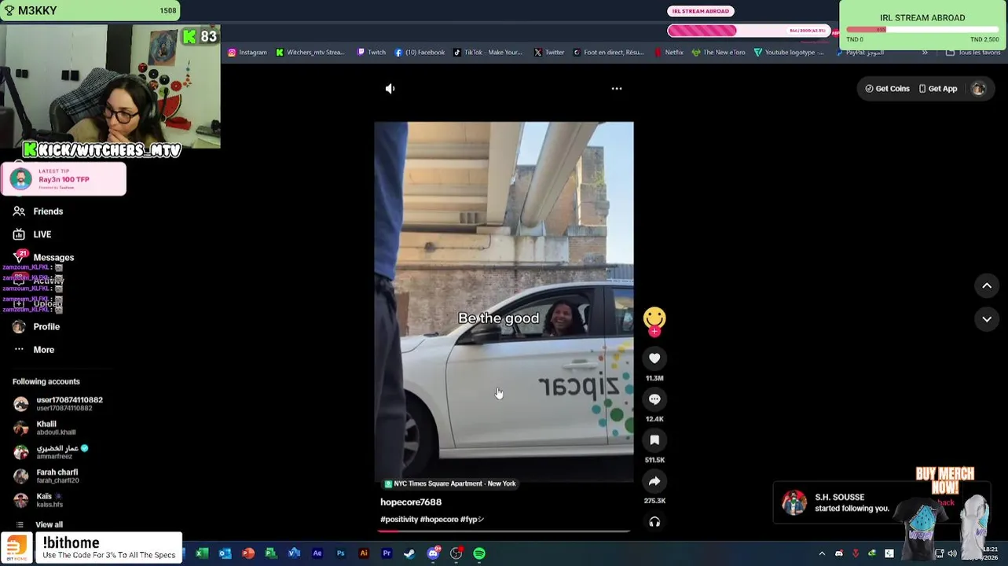
Task: Open the volume control in the system tray
Action: pos(952,553)
